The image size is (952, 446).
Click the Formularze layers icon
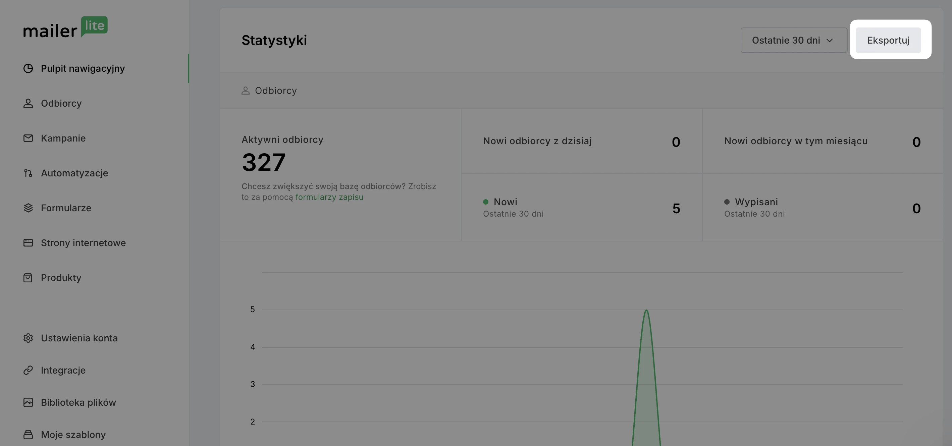click(28, 208)
